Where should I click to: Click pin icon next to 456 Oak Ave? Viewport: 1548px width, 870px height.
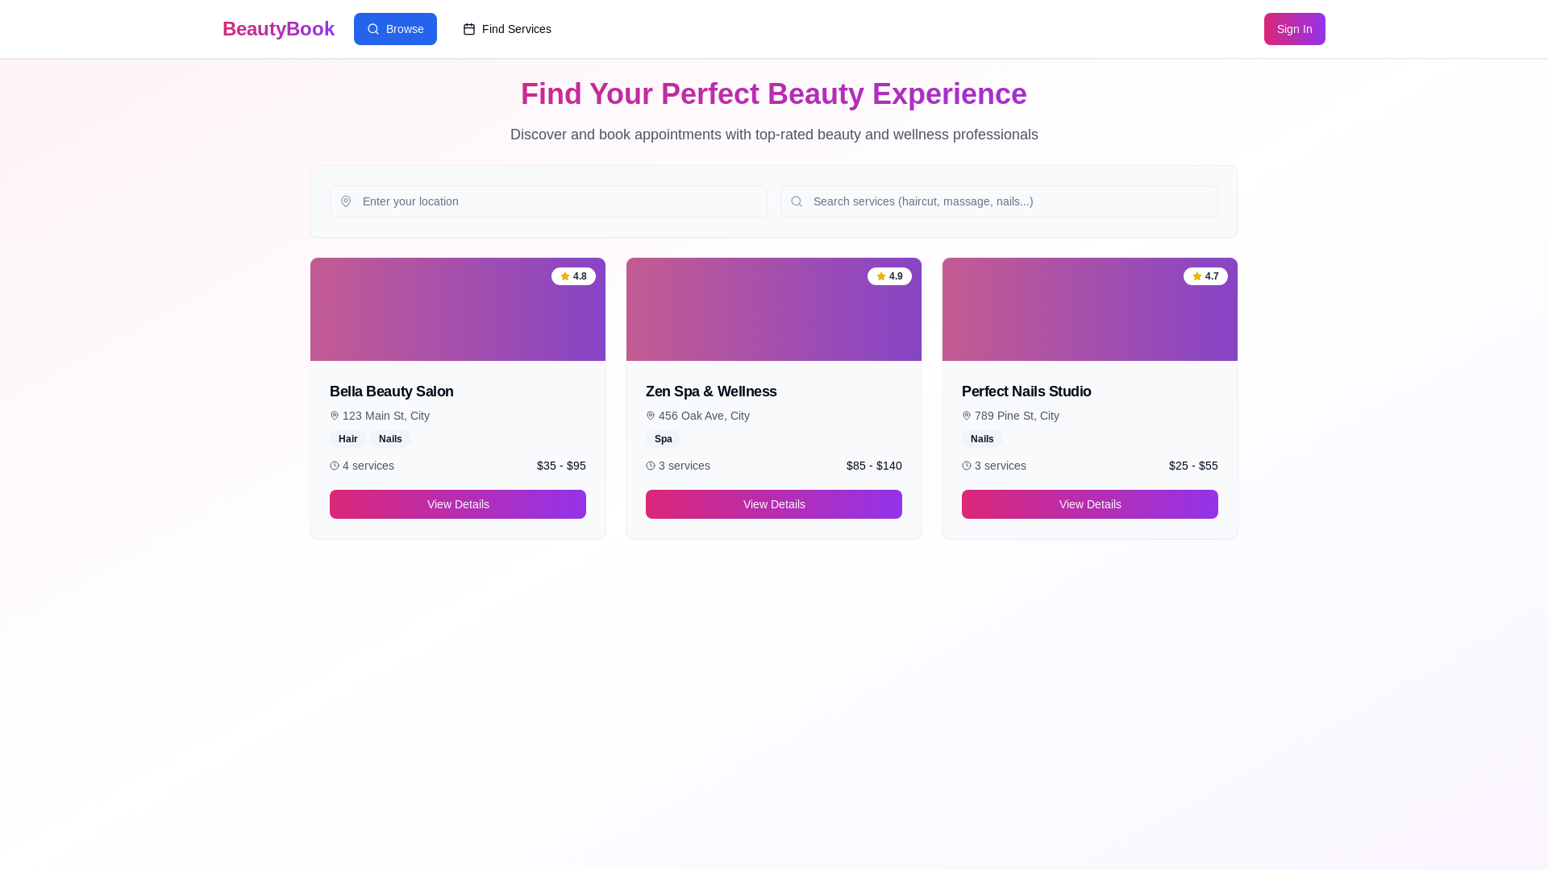[x=651, y=416]
